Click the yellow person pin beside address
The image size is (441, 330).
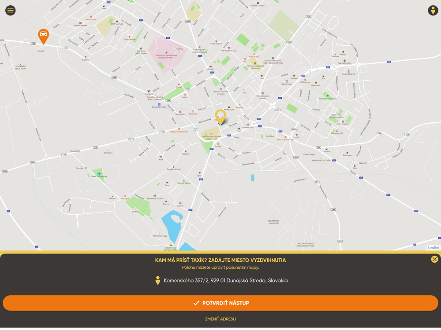tap(158, 280)
